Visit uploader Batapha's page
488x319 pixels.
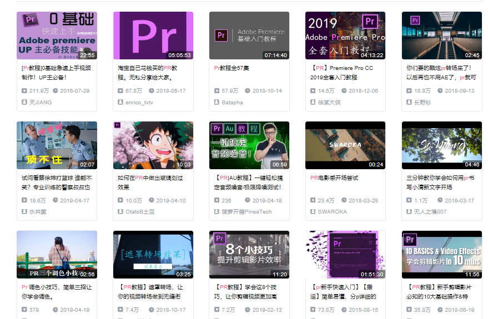point(232,102)
